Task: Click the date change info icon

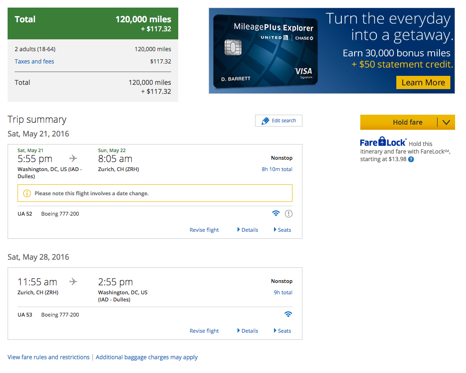Action: (27, 193)
